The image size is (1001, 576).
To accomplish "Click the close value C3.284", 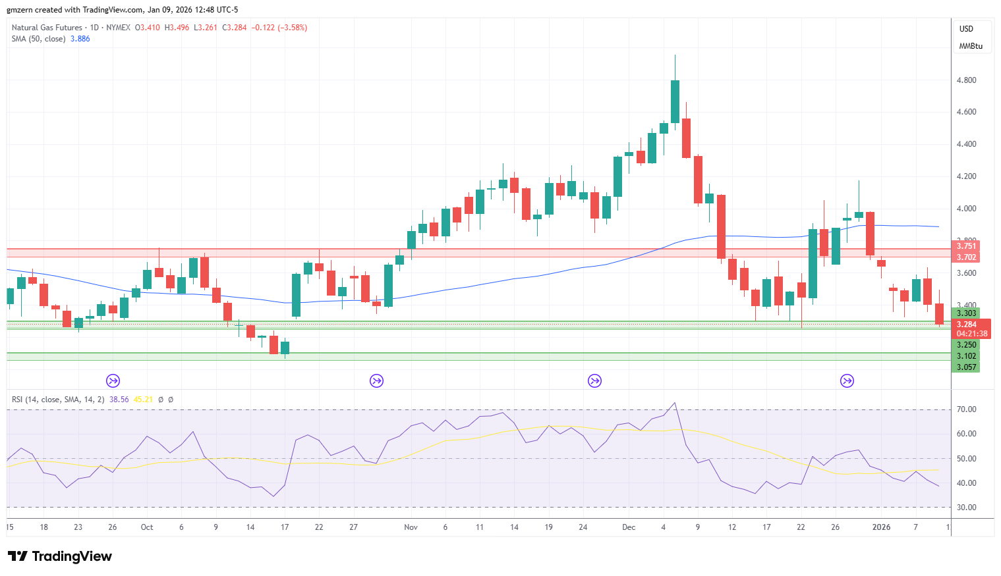I will click(234, 28).
